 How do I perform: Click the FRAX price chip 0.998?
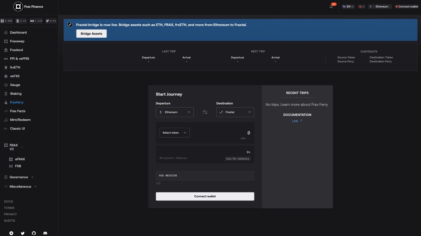[7, 21]
